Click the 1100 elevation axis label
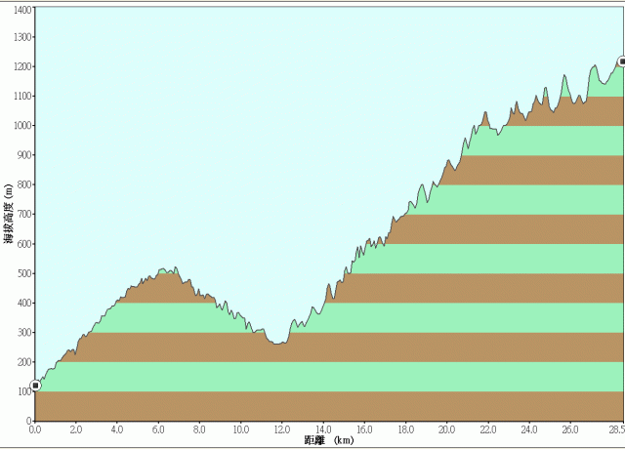 (22, 96)
